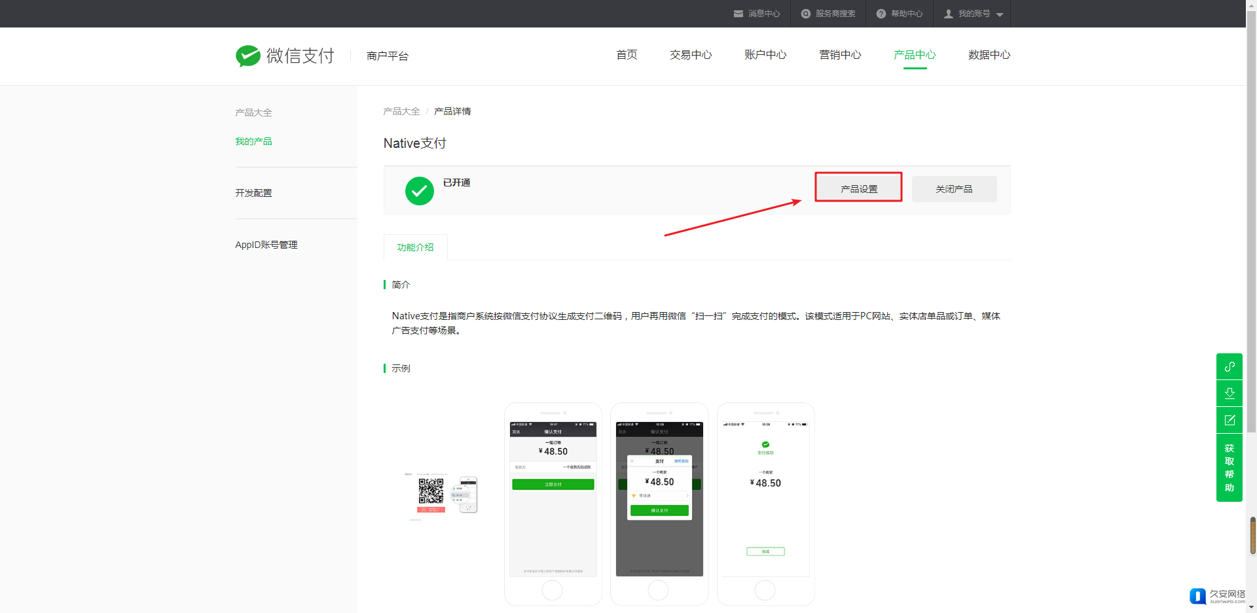Click the 产品大全 breadcrumb link
This screenshot has height=613, width=1257.
point(401,111)
